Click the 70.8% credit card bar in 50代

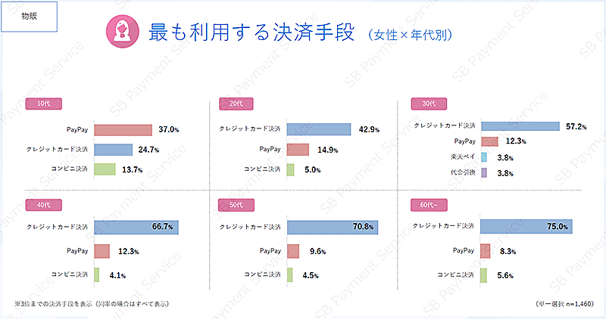333,227
